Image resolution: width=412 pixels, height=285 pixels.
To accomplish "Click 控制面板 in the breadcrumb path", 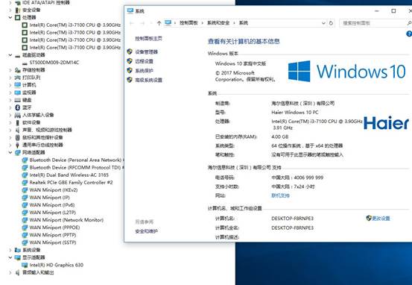I will [188, 23].
